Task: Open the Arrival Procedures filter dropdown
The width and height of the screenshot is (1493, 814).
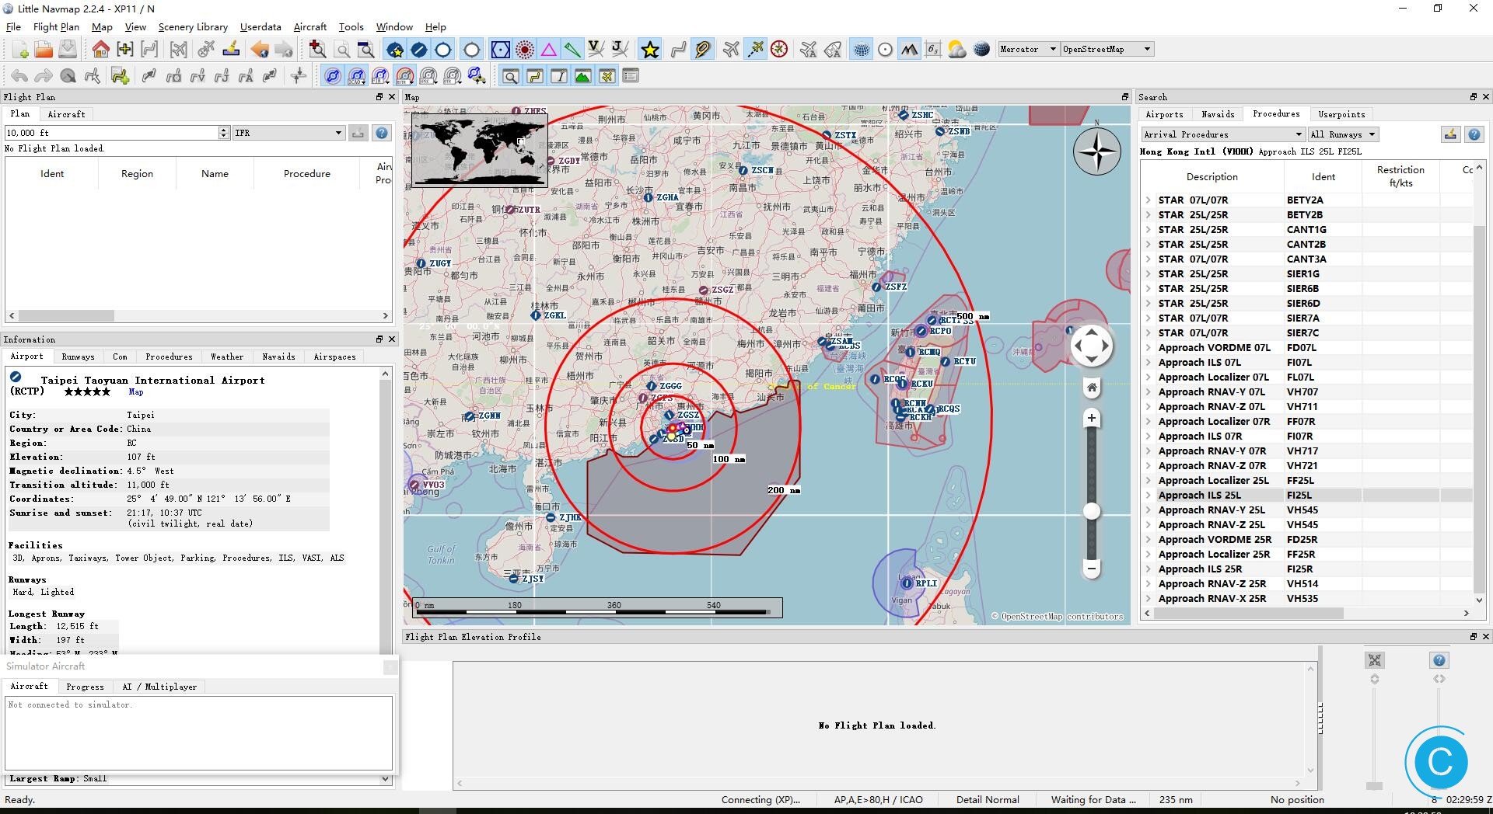Action: coord(1222,134)
